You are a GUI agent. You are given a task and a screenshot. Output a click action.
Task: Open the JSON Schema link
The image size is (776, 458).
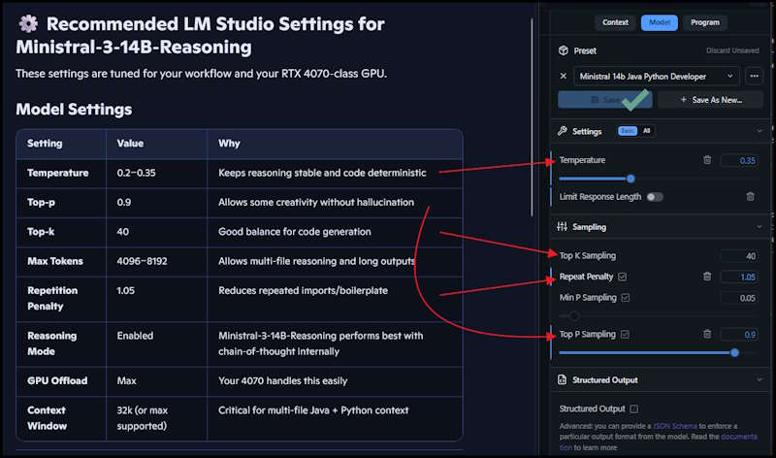[x=675, y=426]
